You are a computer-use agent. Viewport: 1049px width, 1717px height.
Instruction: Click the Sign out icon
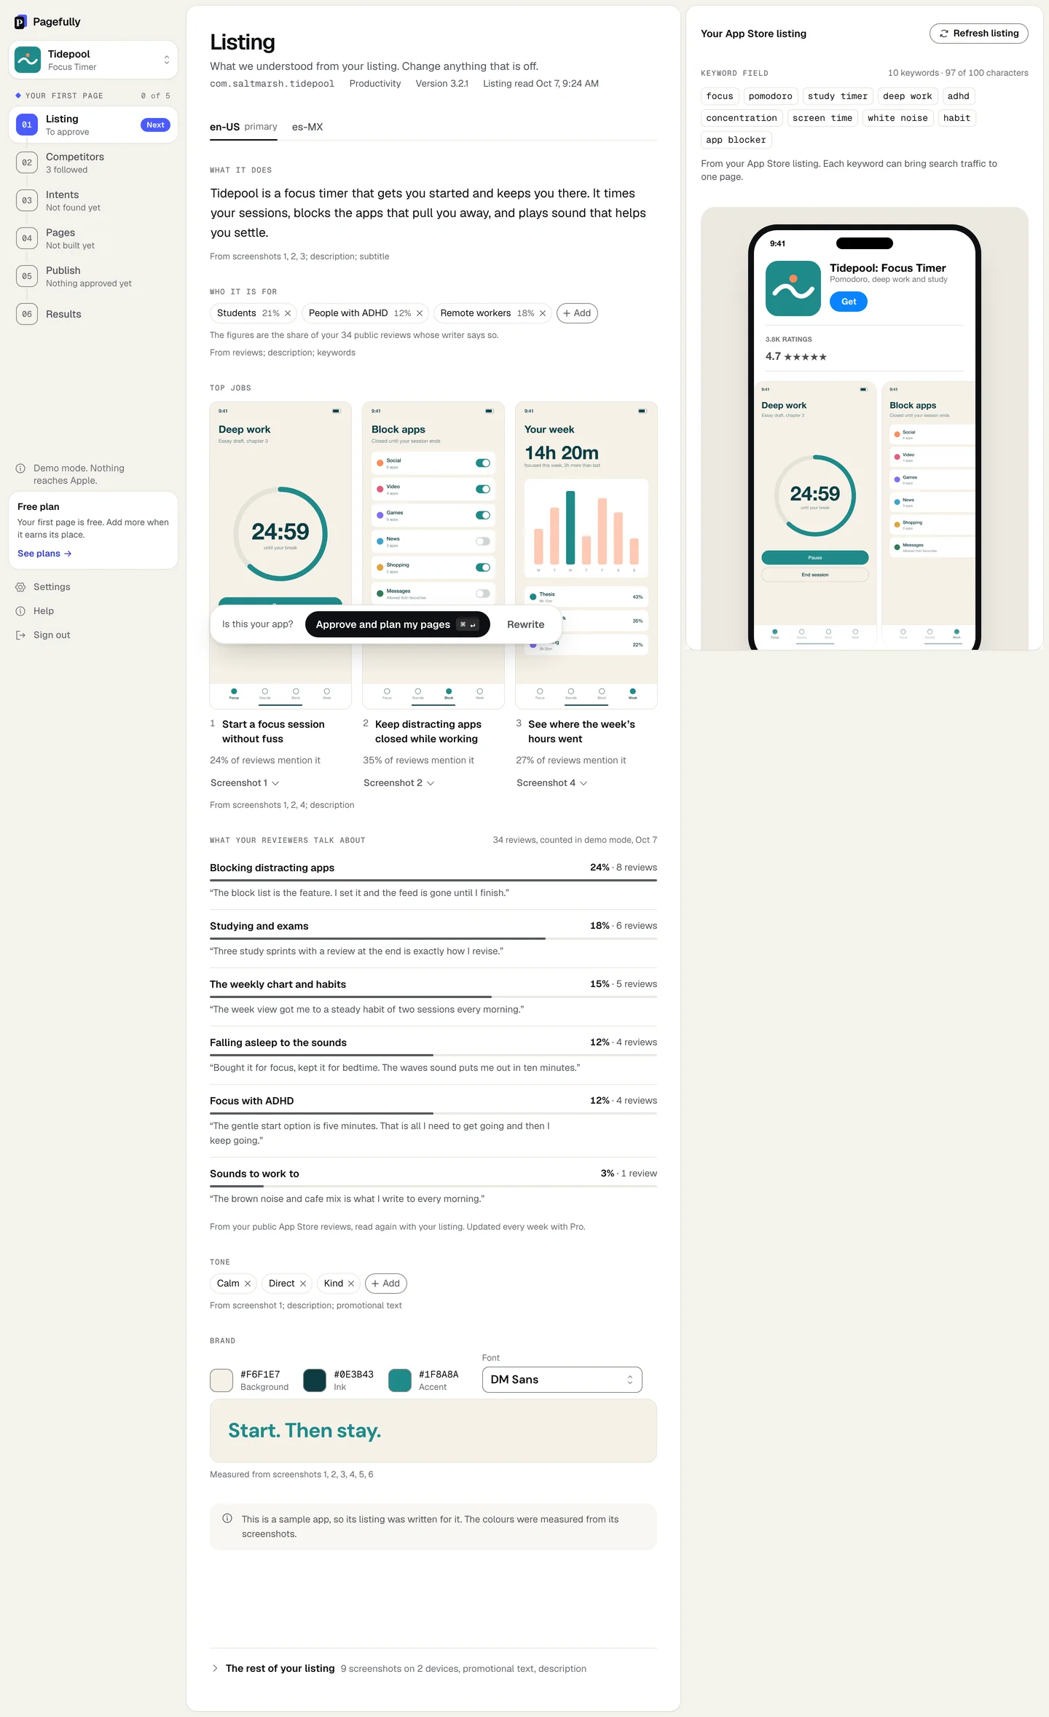pyautogui.click(x=20, y=635)
